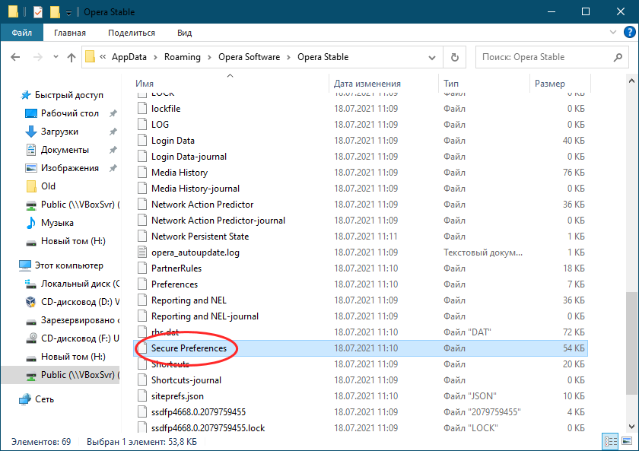This screenshot has height=451, width=639.
Task: Select Быстрый доступ in navigation pane
Action: pos(69,95)
